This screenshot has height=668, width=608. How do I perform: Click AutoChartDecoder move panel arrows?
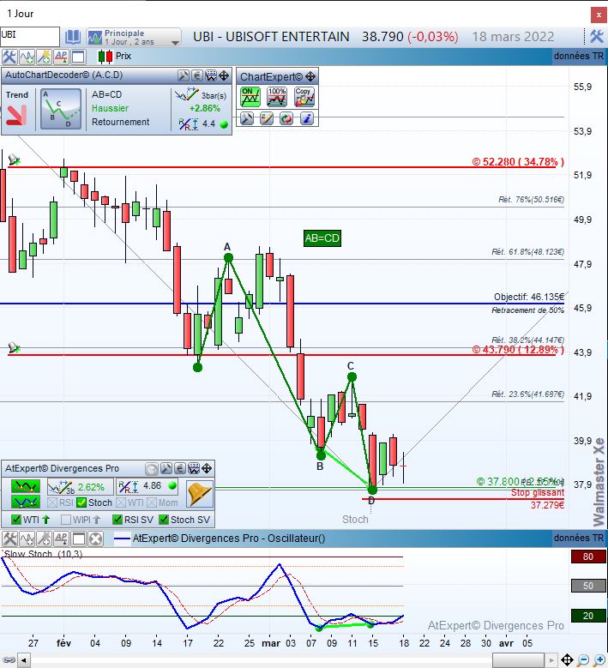point(224,75)
